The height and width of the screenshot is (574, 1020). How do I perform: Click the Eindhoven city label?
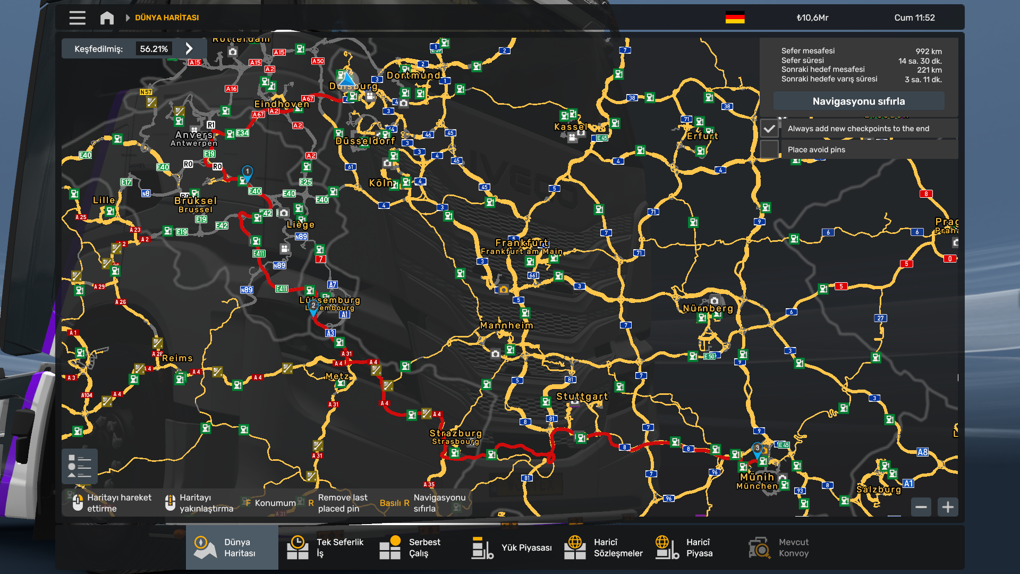point(282,104)
